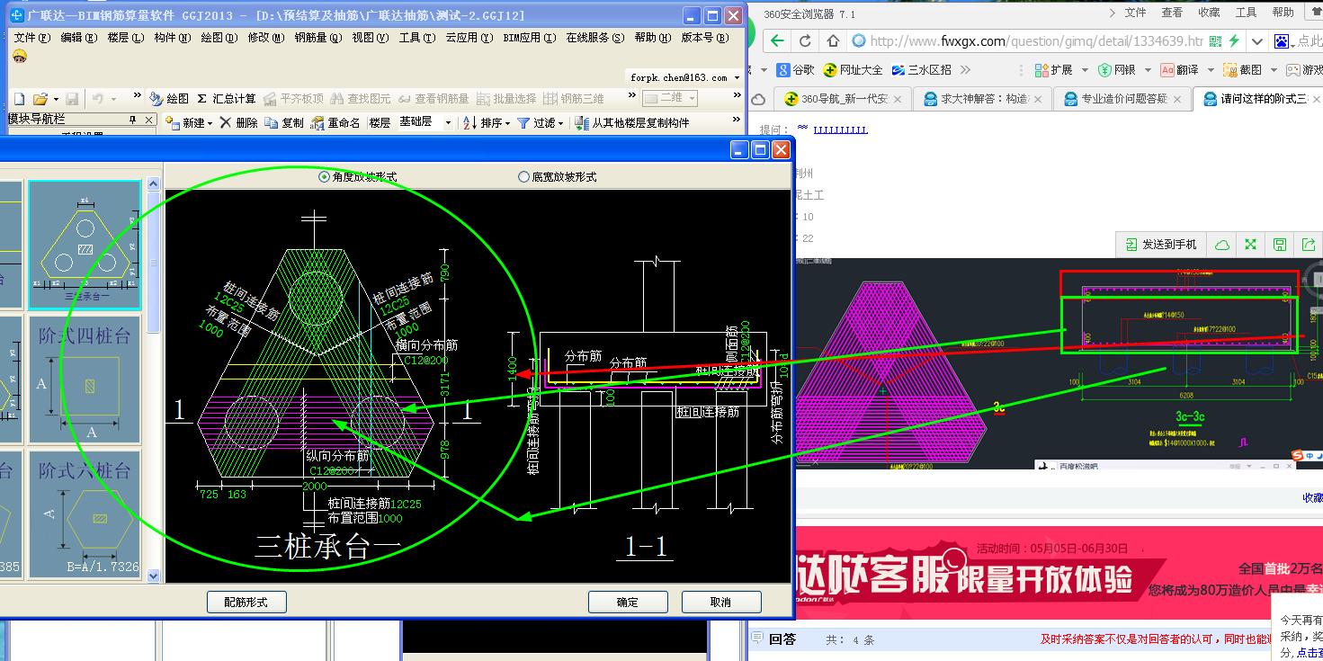Run 汇总计算 sum calculation

tap(227, 99)
